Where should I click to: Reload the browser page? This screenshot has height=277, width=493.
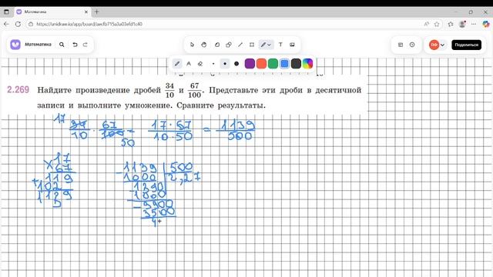pyautogui.click(x=18, y=24)
